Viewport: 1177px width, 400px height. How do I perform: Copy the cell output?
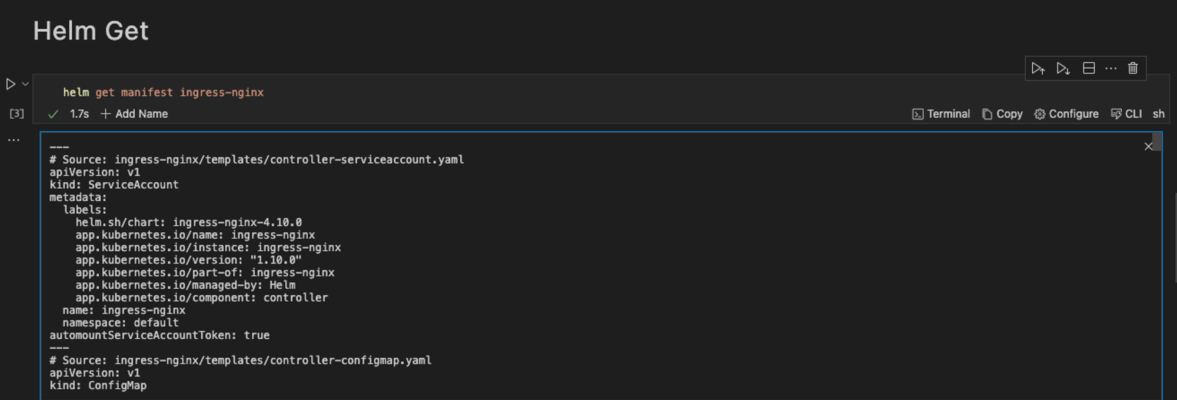click(1002, 114)
